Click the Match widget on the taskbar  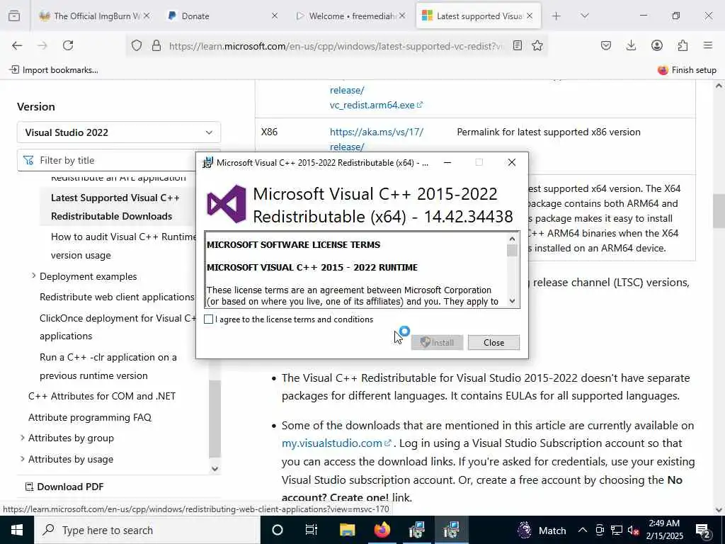[542, 530]
